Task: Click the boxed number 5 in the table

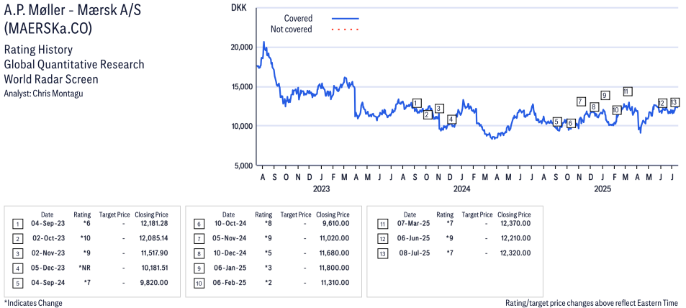Action: [17, 283]
